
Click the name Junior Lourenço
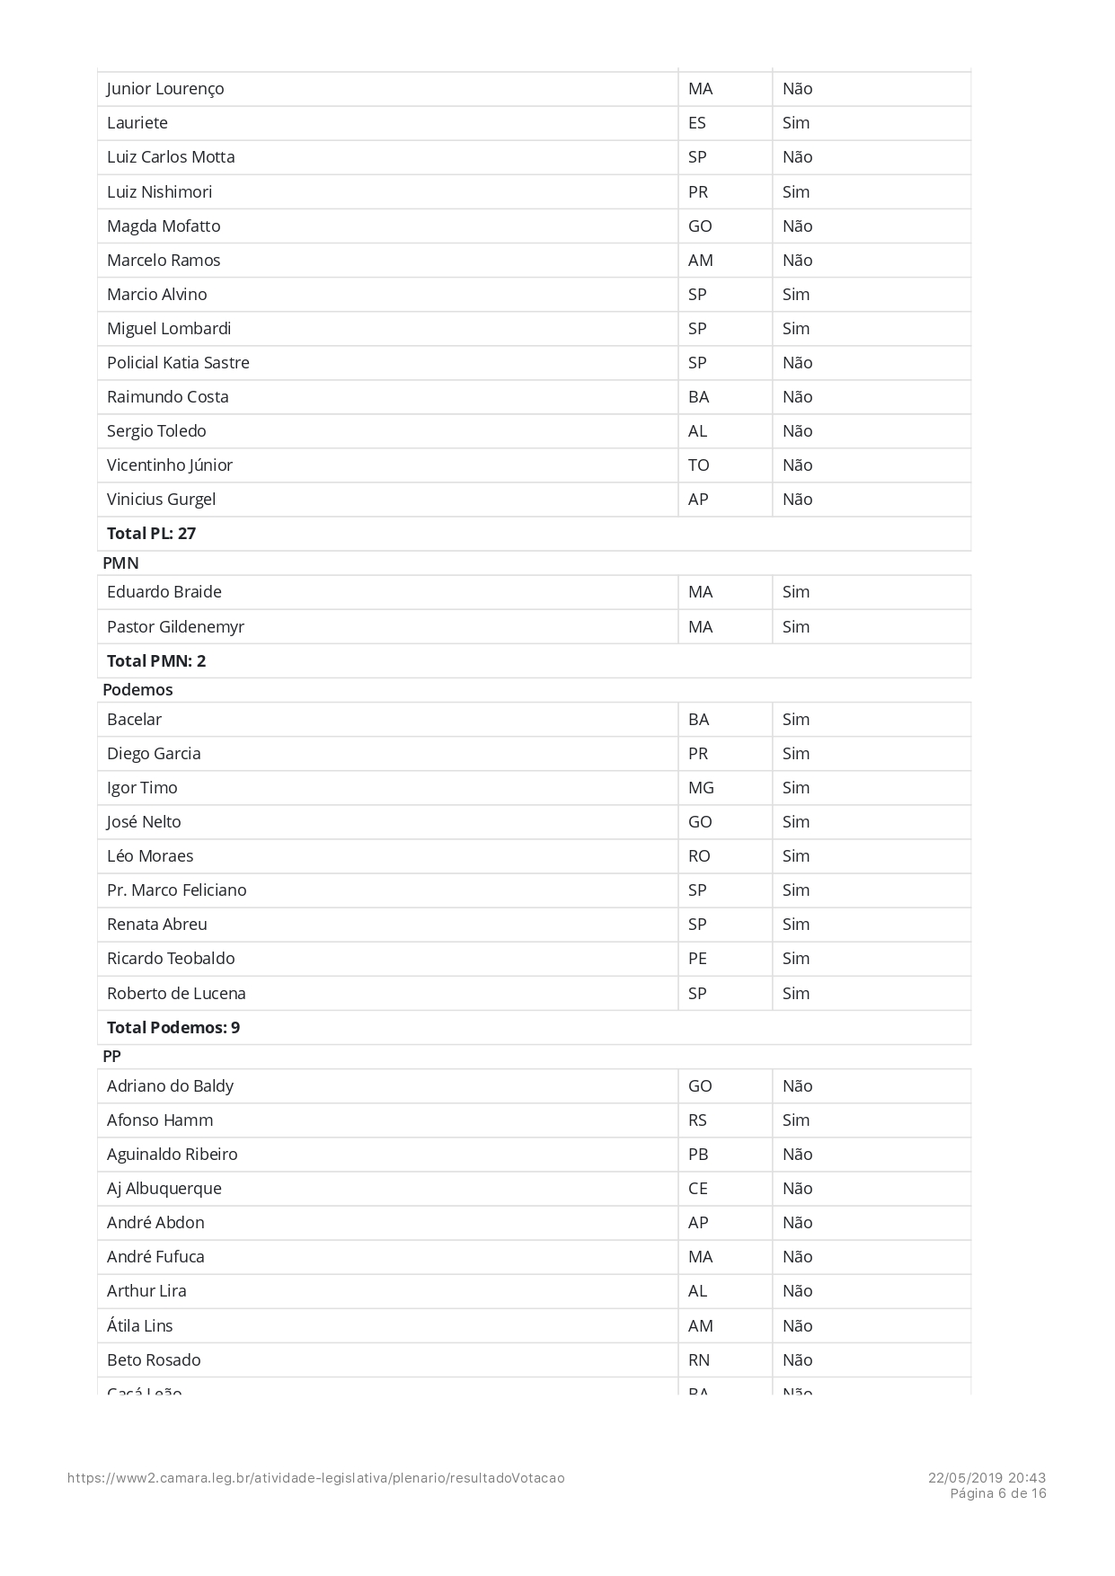pos(165,89)
